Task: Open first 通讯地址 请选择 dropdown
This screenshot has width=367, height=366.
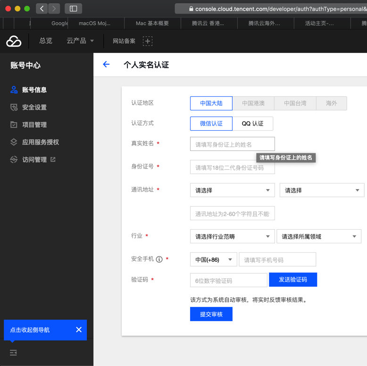Action: (x=233, y=190)
